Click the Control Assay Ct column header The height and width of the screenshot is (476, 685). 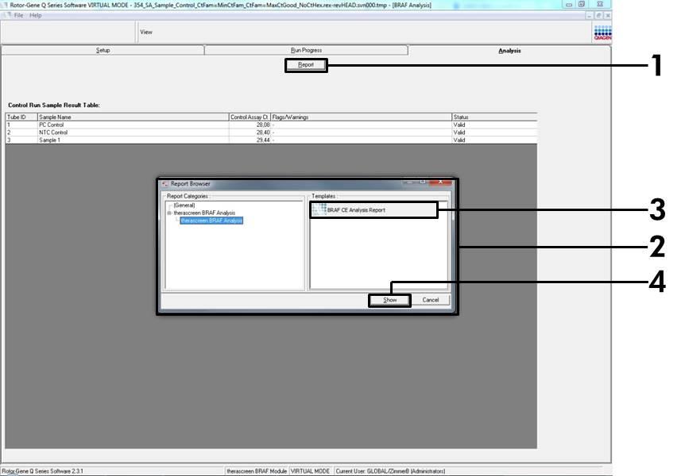[x=250, y=117]
